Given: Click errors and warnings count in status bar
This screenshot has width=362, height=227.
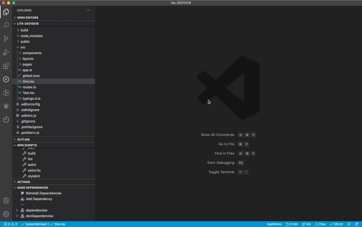Looking at the screenshot, I should 11,224.
